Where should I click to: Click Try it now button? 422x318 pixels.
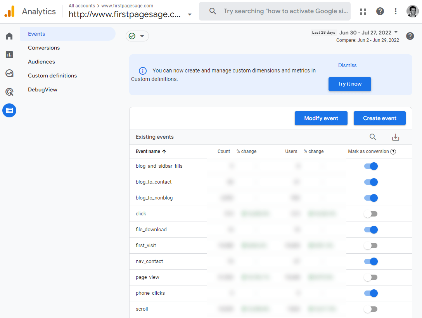[349, 84]
